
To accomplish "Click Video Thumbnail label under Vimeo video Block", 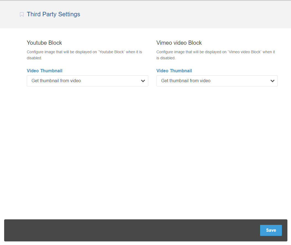I will coord(174,71).
